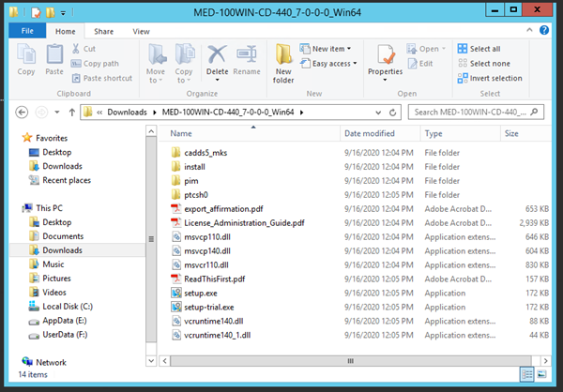Click Paste shortcut in ribbon

[x=102, y=78]
